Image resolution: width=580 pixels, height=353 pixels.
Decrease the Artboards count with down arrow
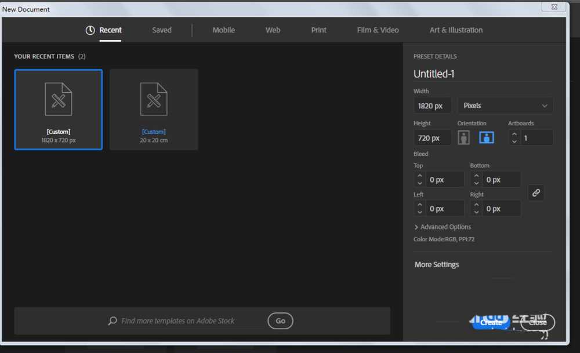[x=514, y=141]
